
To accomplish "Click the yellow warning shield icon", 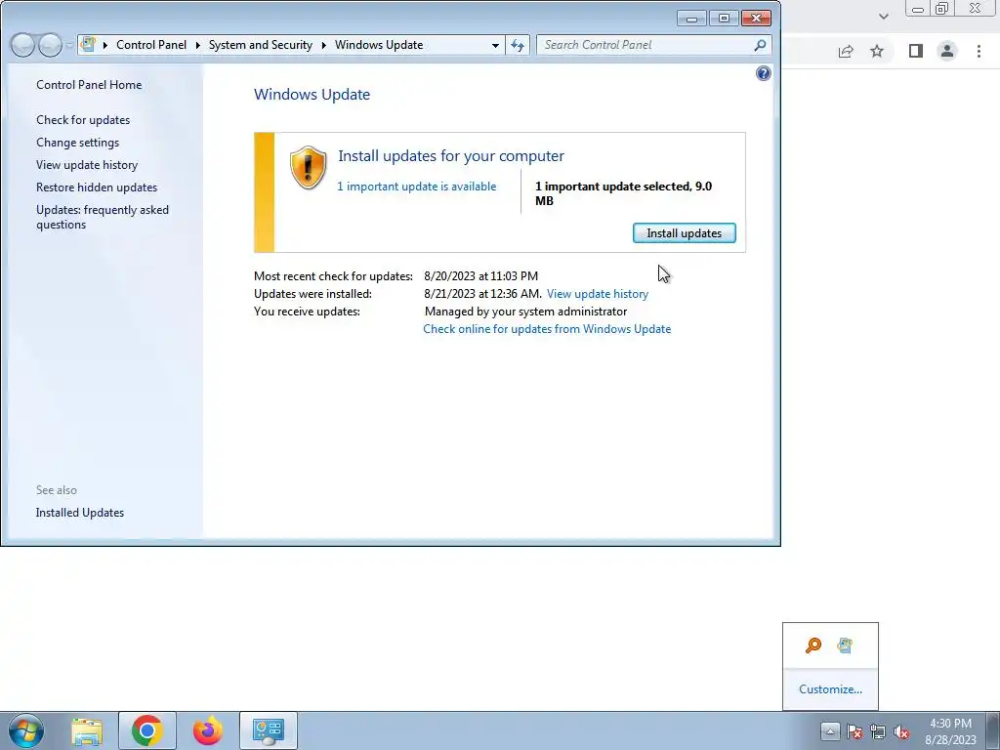I will pyautogui.click(x=308, y=168).
